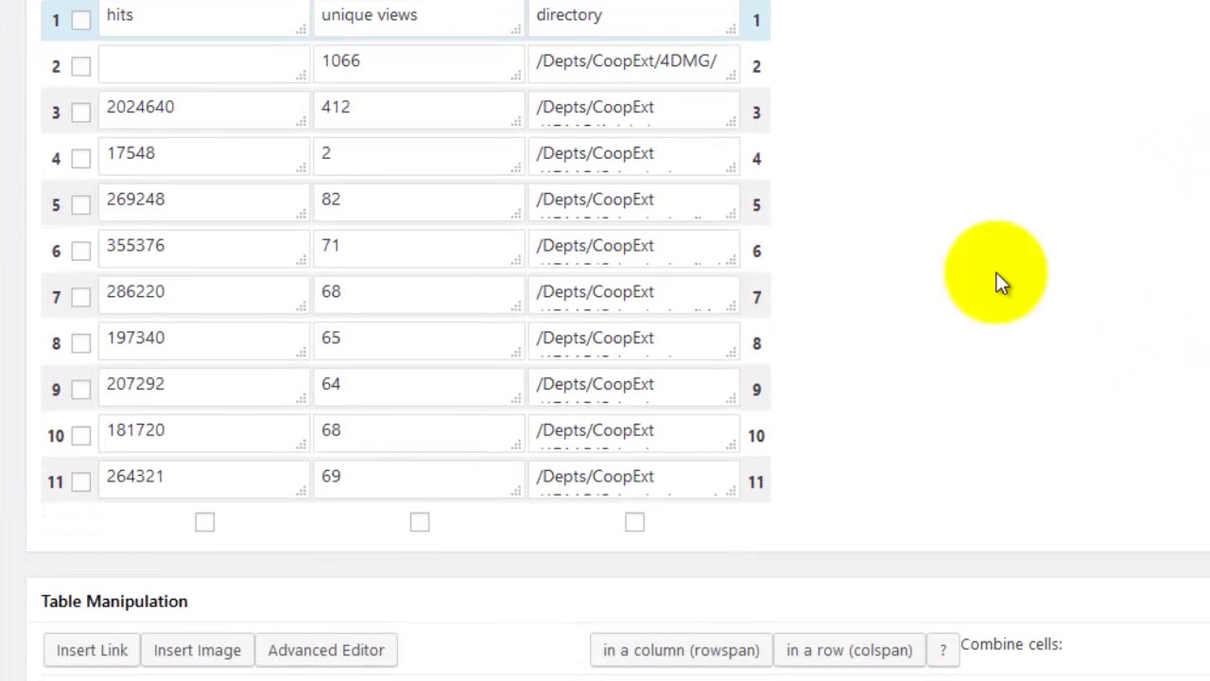This screenshot has width=1210, height=681.
Task: Select row 5 checkbox
Action: point(80,205)
